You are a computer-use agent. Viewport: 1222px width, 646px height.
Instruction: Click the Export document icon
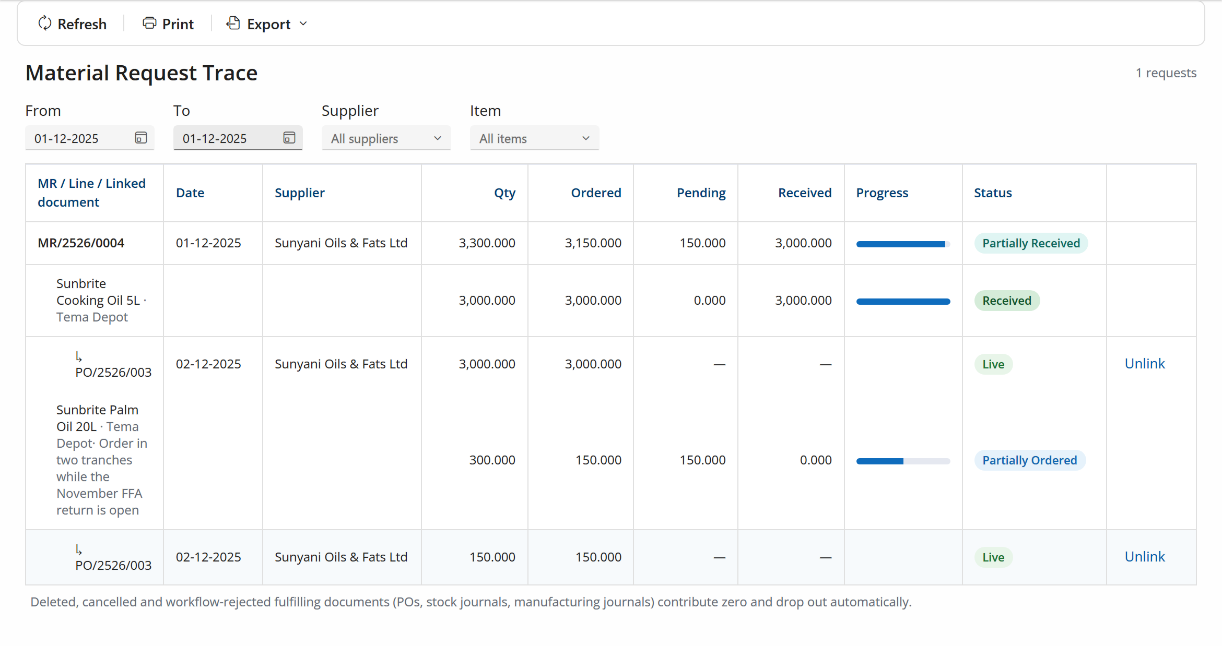[233, 23]
